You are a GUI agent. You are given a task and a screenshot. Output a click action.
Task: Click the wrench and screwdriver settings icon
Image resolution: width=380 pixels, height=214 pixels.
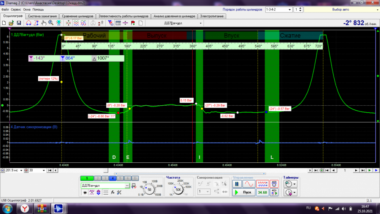pos(119,192)
